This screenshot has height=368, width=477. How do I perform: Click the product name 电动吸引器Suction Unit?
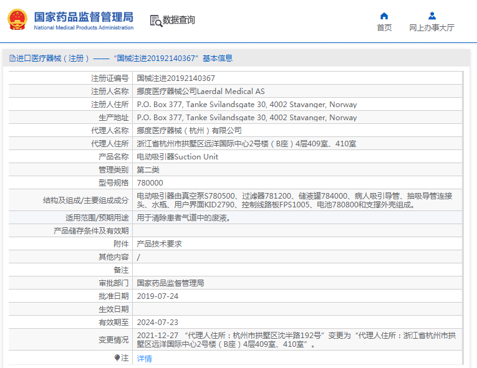point(177,157)
